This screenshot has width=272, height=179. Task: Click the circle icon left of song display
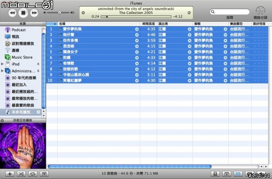[x=83, y=13]
